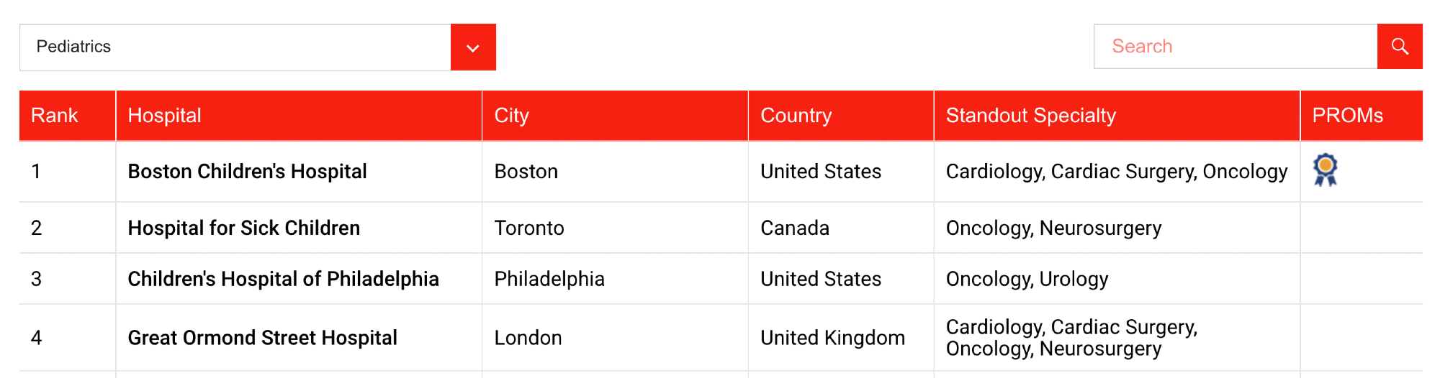Click the Hospital column header
1440x378 pixels.
pyautogui.click(x=165, y=116)
